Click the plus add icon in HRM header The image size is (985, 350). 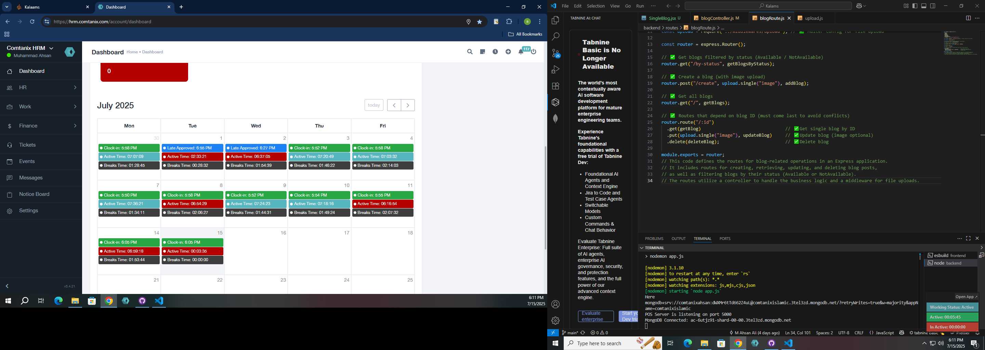coord(508,52)
